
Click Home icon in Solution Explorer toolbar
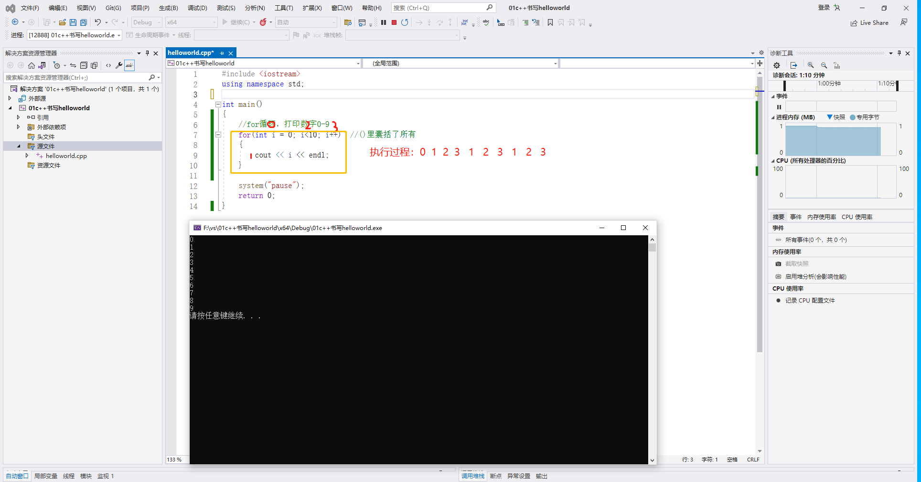(32, 65)
